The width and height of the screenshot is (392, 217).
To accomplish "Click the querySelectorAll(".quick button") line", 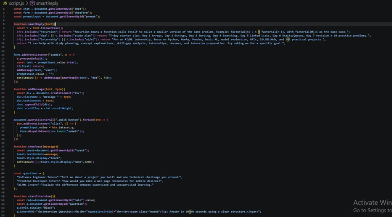I will point(61,120).
